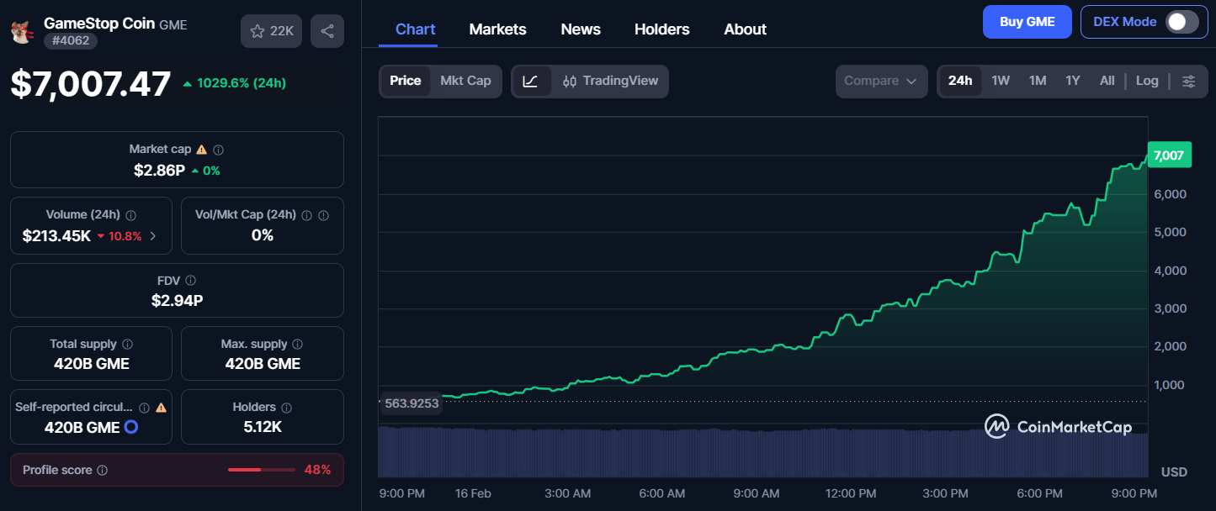
Task: Click the Profile score info icon
Action: pos(103,471)
